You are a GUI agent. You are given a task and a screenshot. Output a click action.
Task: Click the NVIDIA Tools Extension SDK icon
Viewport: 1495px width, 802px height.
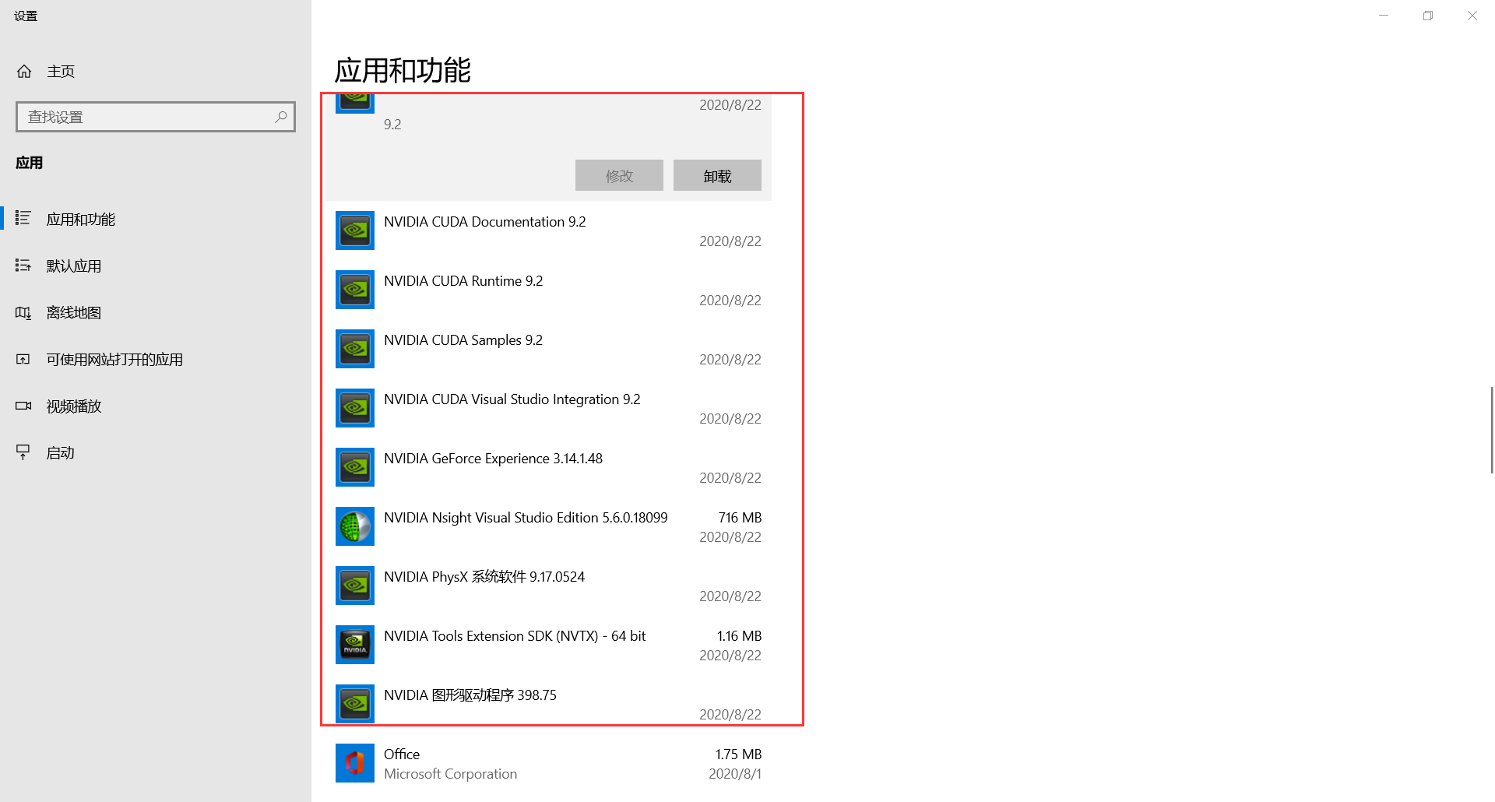pos(355,645)
